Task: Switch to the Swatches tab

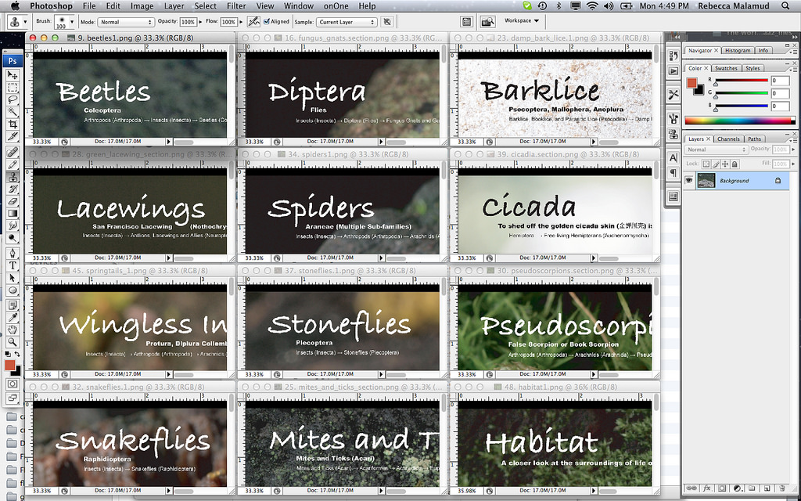Action: [726, 69]
